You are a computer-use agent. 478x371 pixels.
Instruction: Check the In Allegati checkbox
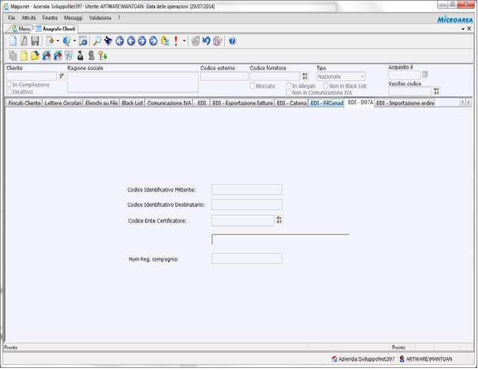pyautogui.click(x=289, y=86)
